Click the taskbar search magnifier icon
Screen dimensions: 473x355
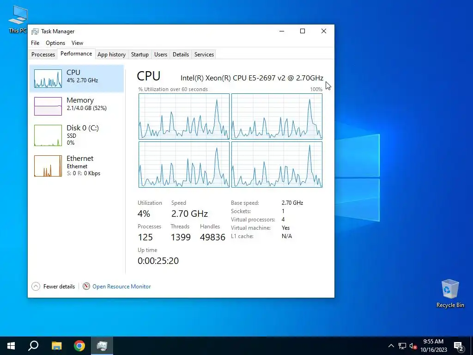[x=33, y=346]
